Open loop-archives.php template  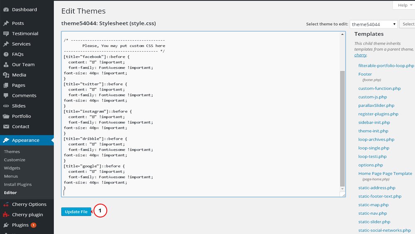click(376, 139)
